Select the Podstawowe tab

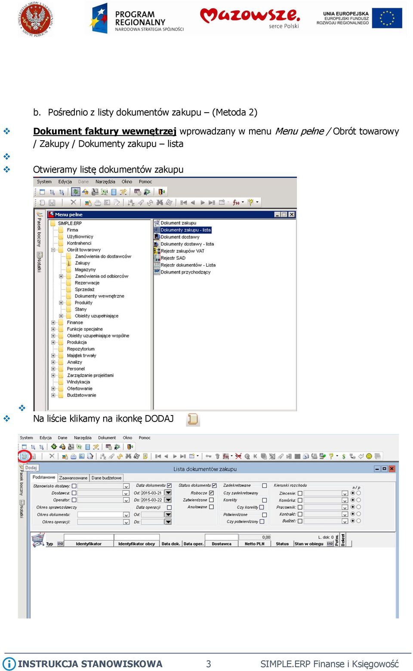click(44, 477)
